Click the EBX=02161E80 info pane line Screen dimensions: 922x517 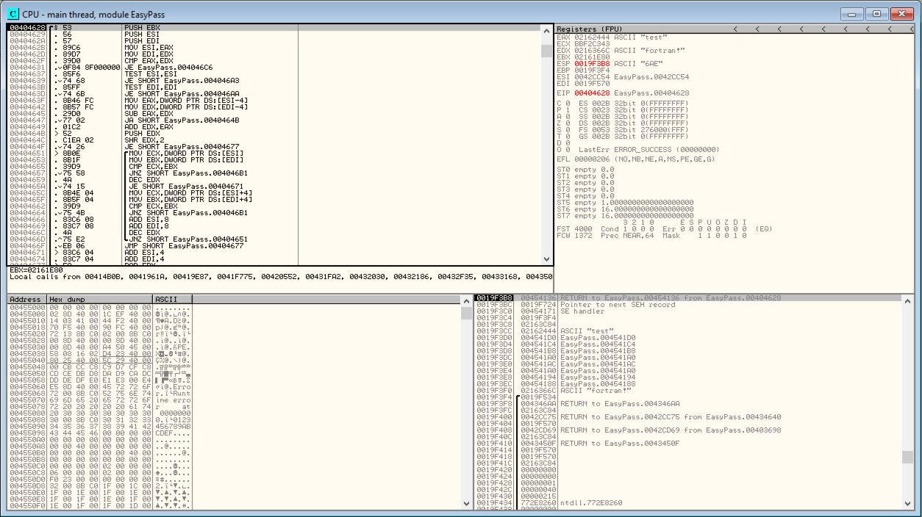pos(35,270)
